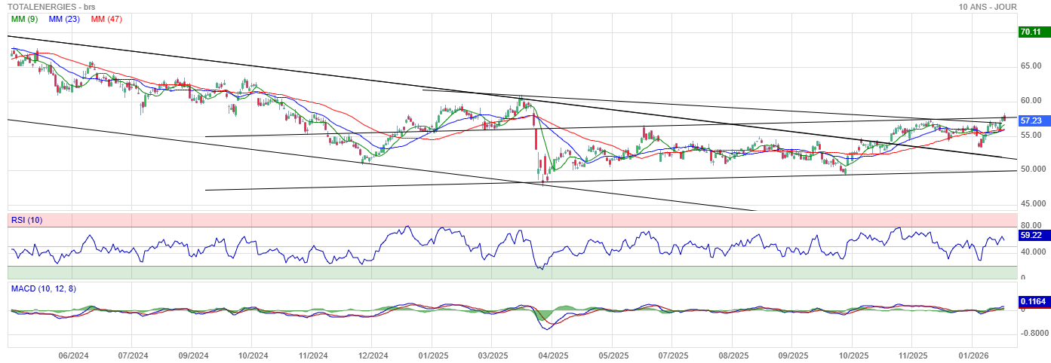Click the 40.000 RSI axis label
The image size is (1051, 363).
click(1033, 252)
